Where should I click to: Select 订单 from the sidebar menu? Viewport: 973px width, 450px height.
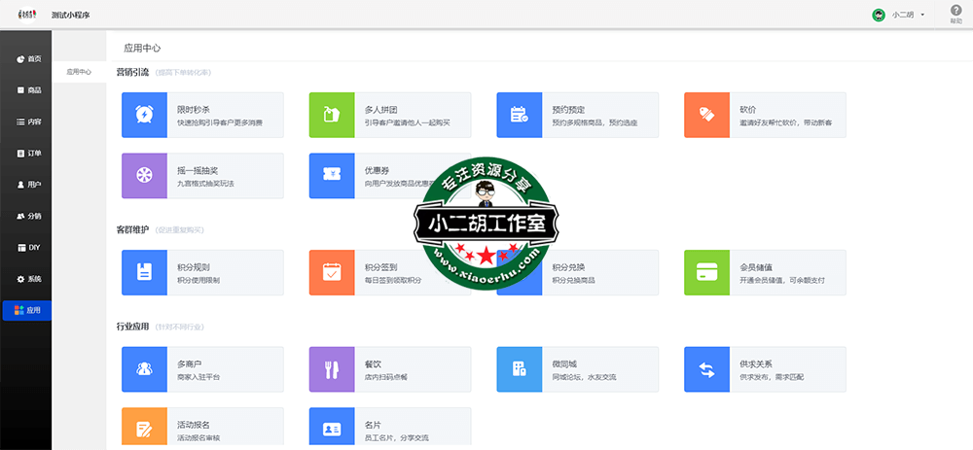(x=28, y=154)
